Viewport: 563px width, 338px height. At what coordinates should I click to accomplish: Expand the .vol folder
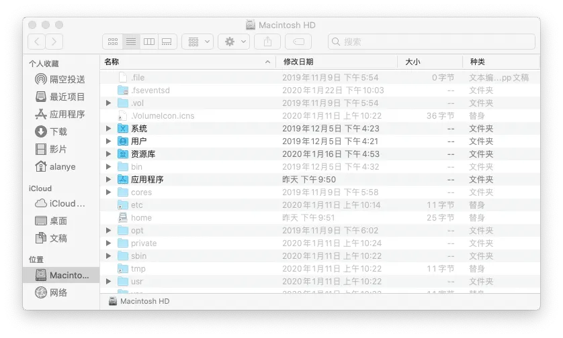tap(108, 103)
